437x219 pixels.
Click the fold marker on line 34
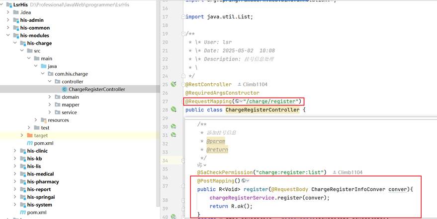coord(183,161)
